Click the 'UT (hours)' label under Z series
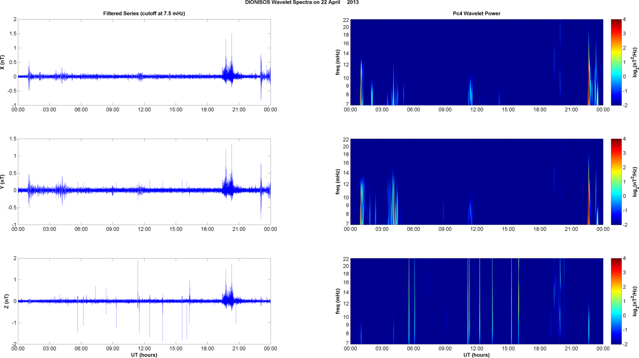 point(144,355)
